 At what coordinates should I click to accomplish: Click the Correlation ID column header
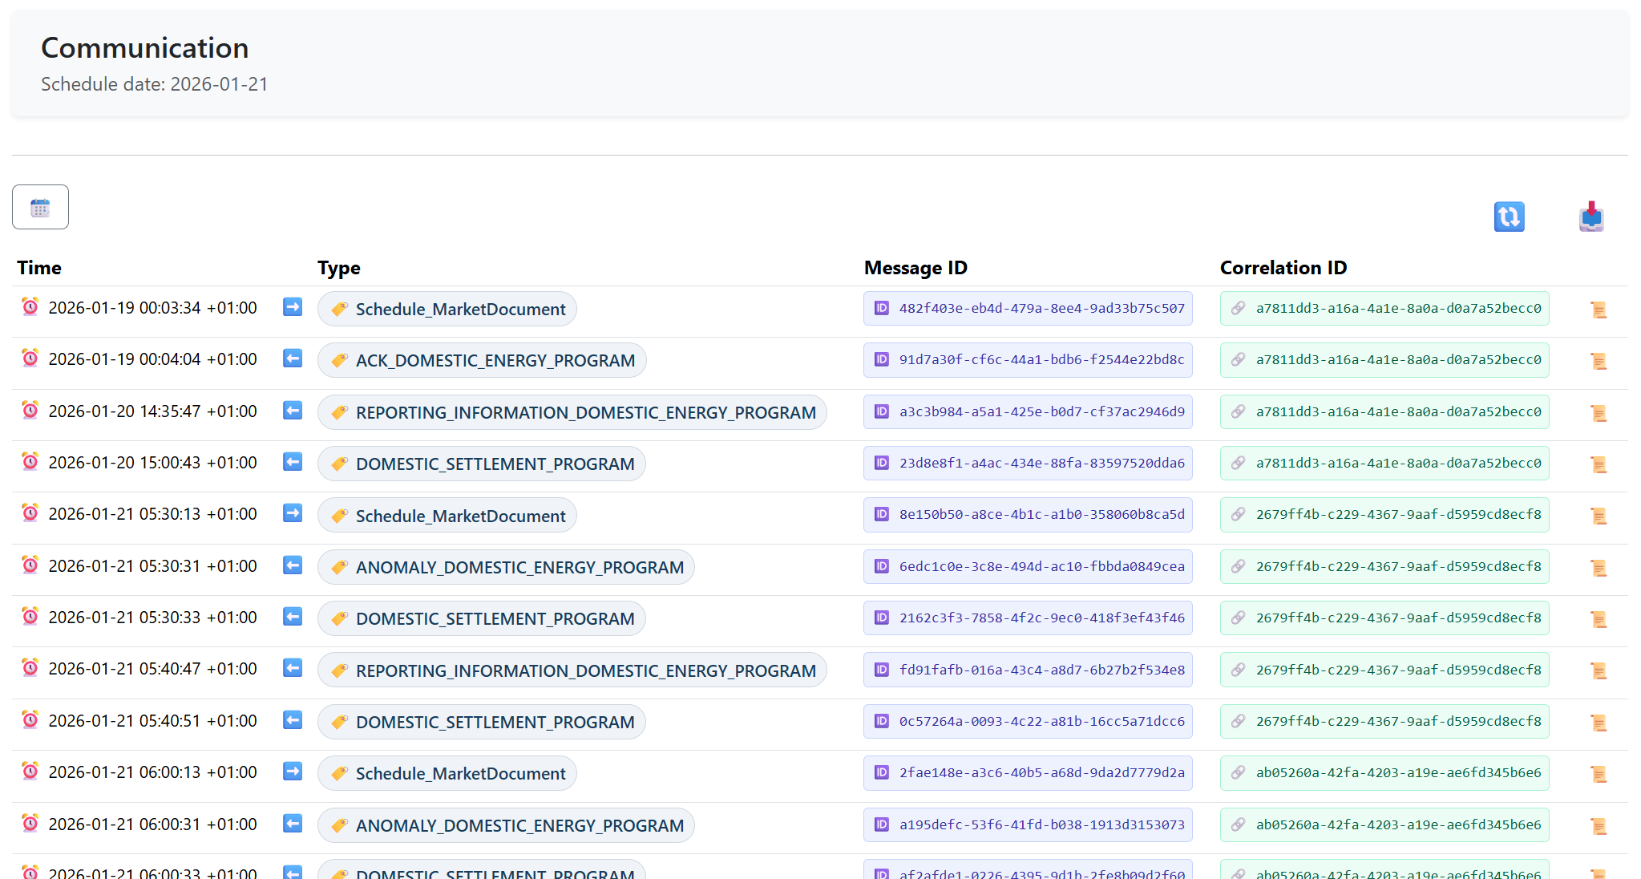coord(1283,268)
